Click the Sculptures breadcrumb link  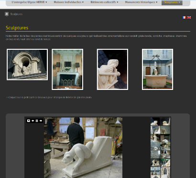16,14
